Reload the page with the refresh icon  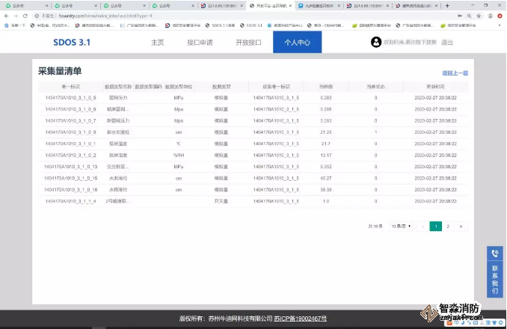coord(27,15)
